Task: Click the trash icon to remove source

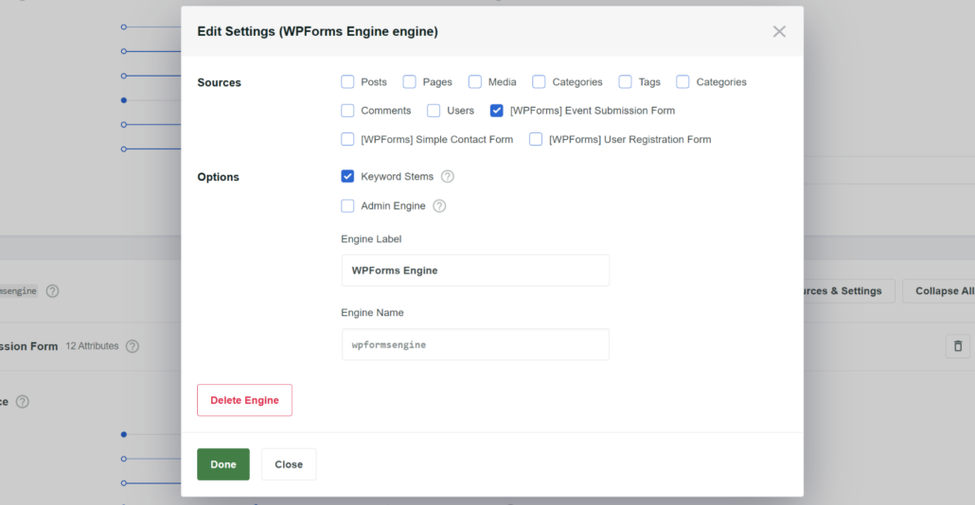Action: click(958, 346)
